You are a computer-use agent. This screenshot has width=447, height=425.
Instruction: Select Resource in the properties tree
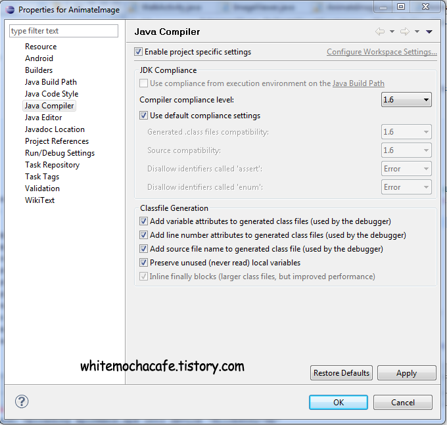pyautogui.click(x=41, y=47)
